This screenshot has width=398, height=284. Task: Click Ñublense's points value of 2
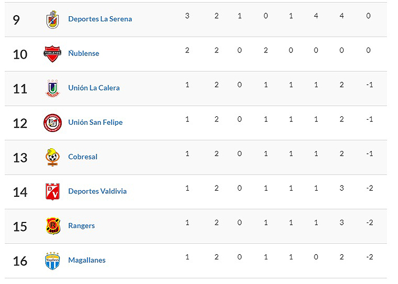tap(187, 50)
